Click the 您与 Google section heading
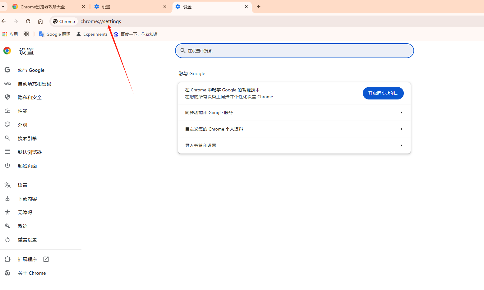The width and height of the screenshot is (484, 290). pyautogui.click(x=192, y=74)
